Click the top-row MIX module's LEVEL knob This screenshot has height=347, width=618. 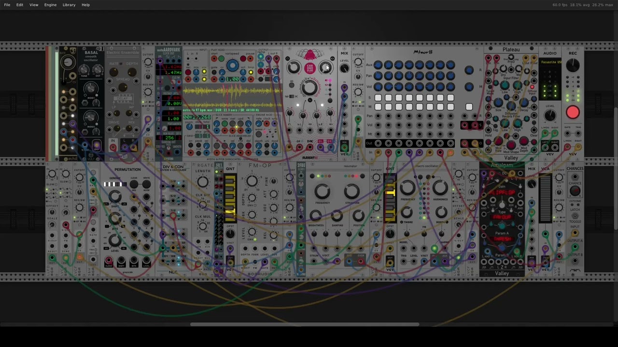344,69
